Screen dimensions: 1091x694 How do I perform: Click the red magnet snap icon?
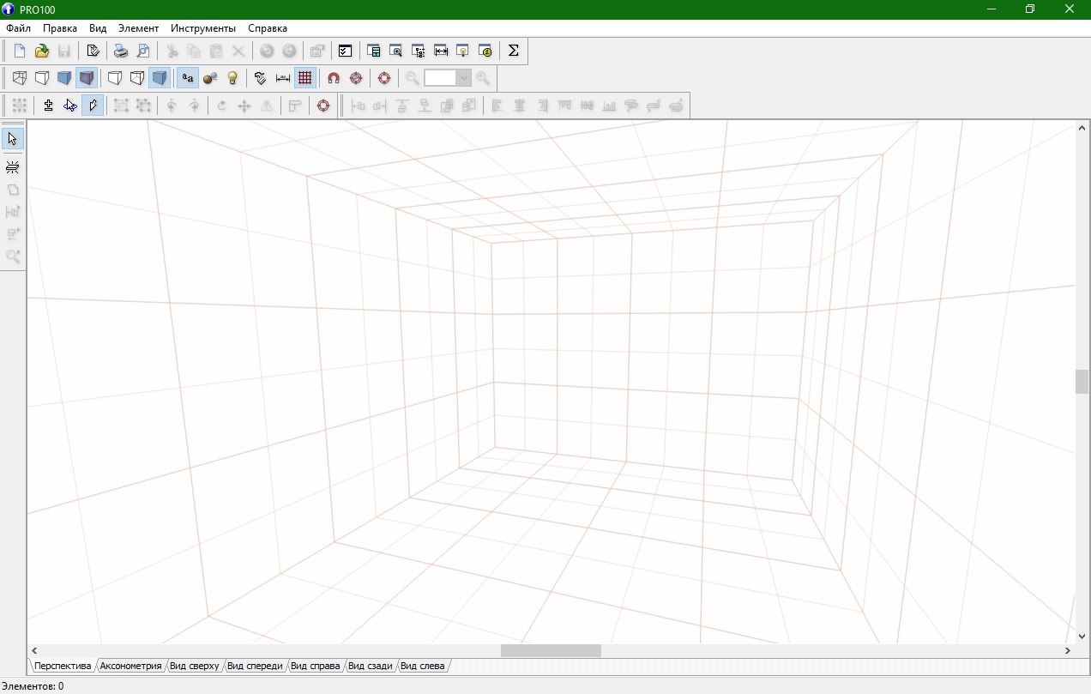coord(334,78)
